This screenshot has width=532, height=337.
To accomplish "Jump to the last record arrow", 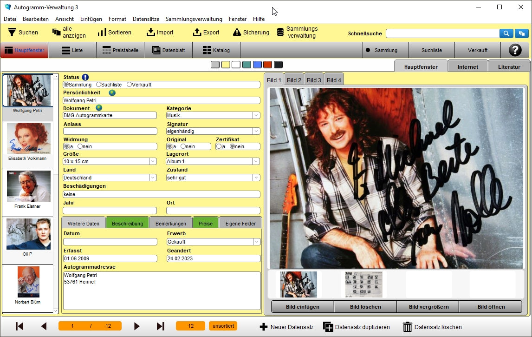I will point(160,326).
